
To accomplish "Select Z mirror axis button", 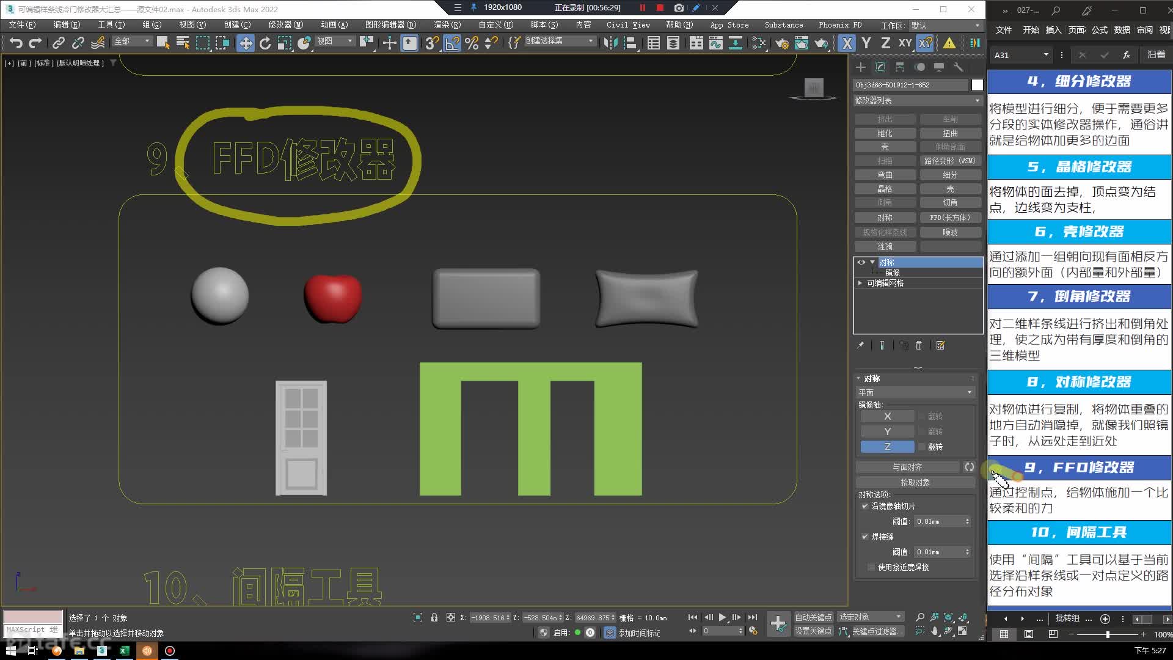I will tap(887, 447).
